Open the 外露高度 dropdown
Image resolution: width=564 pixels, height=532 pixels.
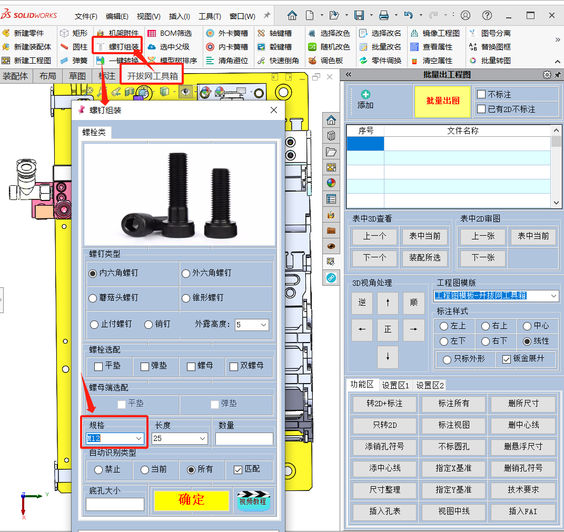click(x=264, y=325)
